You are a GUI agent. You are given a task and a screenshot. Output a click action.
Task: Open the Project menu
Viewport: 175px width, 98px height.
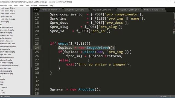pos(34,5)
